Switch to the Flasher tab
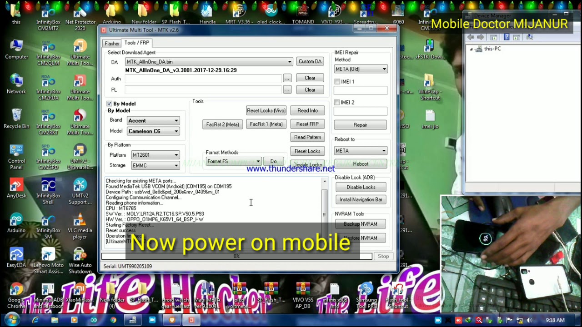The image size is (582, 327). (x=112, y=44)
